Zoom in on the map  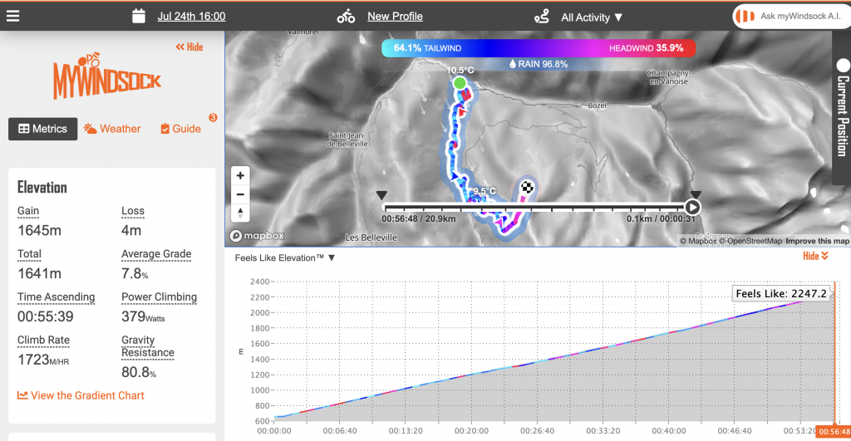tap(240, 176)
